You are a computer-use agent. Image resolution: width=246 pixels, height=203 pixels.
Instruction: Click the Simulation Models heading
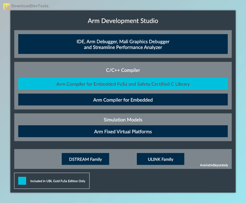click(123, 120)
